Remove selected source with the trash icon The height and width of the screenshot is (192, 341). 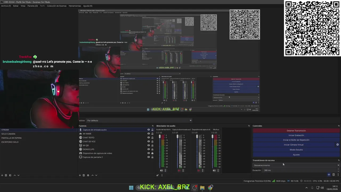click(x=84, y=175)
